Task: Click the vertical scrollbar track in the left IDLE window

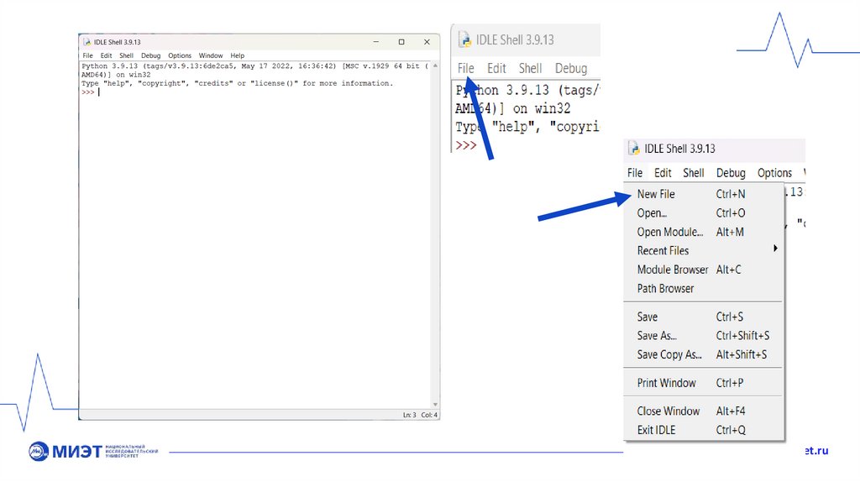Action: point(436,236)
